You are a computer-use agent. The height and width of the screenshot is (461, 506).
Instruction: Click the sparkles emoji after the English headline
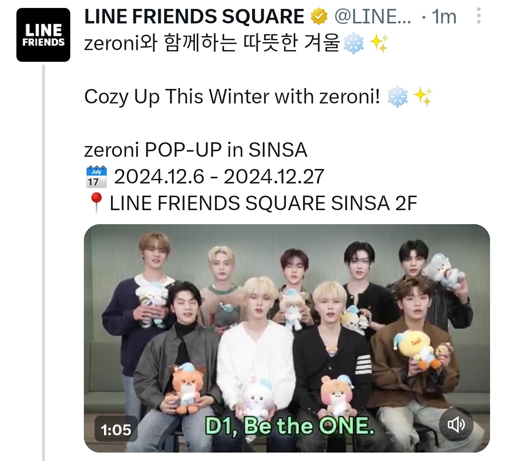coord(423,96)
